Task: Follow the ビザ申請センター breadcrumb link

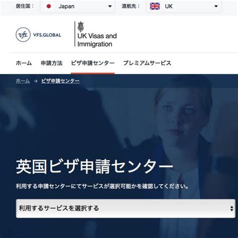Action: coord(60,81)
